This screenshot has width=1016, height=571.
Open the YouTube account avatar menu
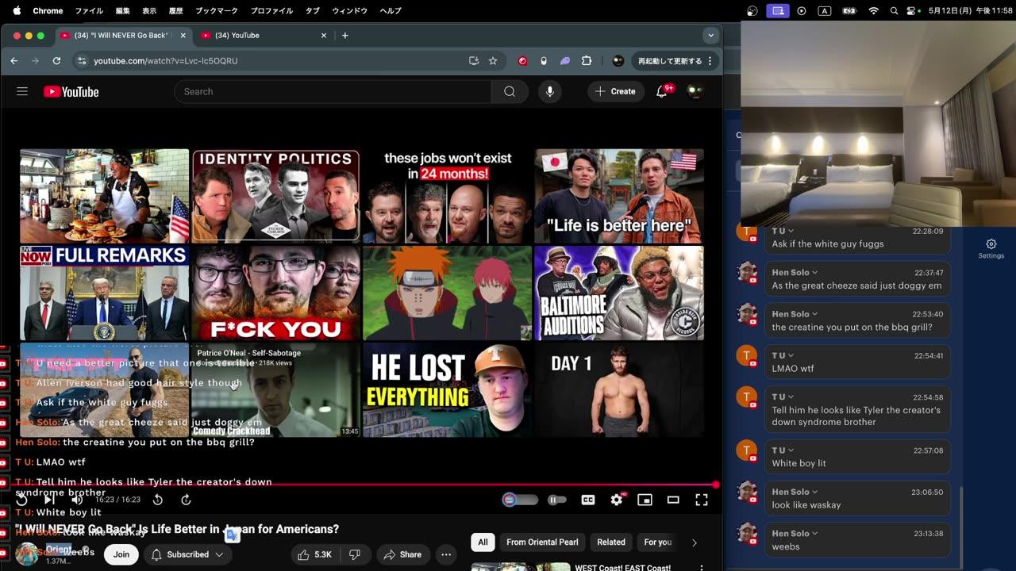pos(695,91)
